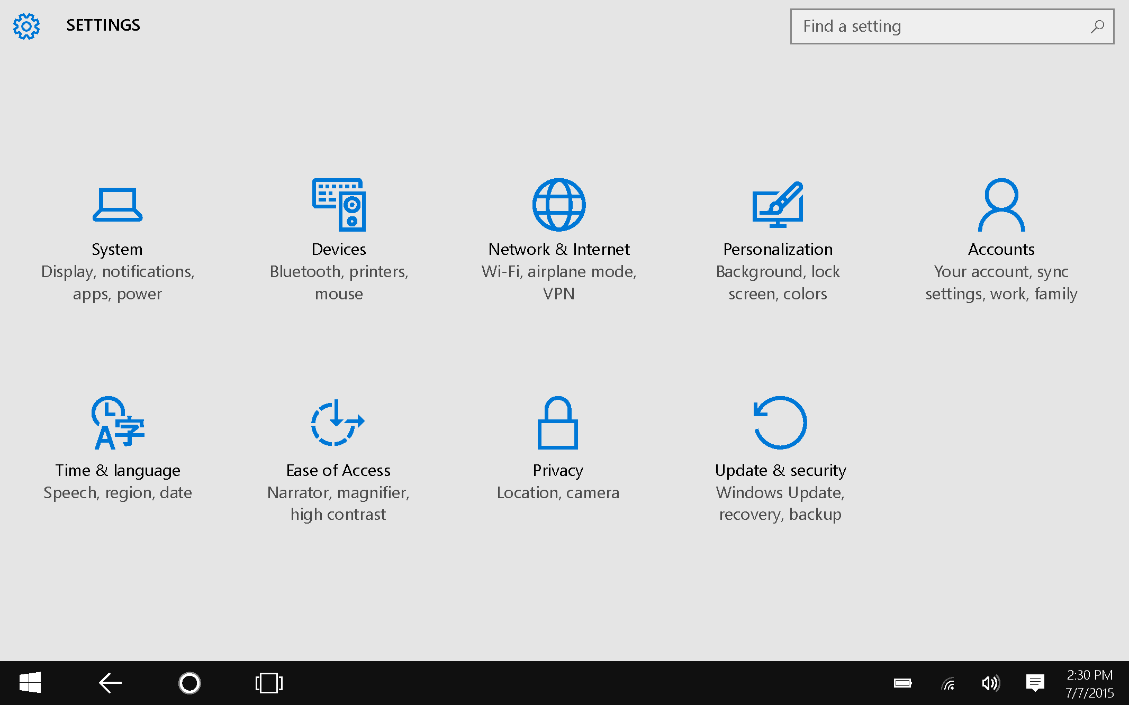Viewport: 1129px width, 705px height.
Task: Open the Action Center notification icon
Action: 1035,683
